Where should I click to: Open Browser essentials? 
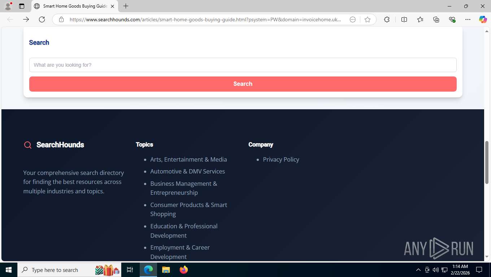pyautogui.click(x=452, y=19)
